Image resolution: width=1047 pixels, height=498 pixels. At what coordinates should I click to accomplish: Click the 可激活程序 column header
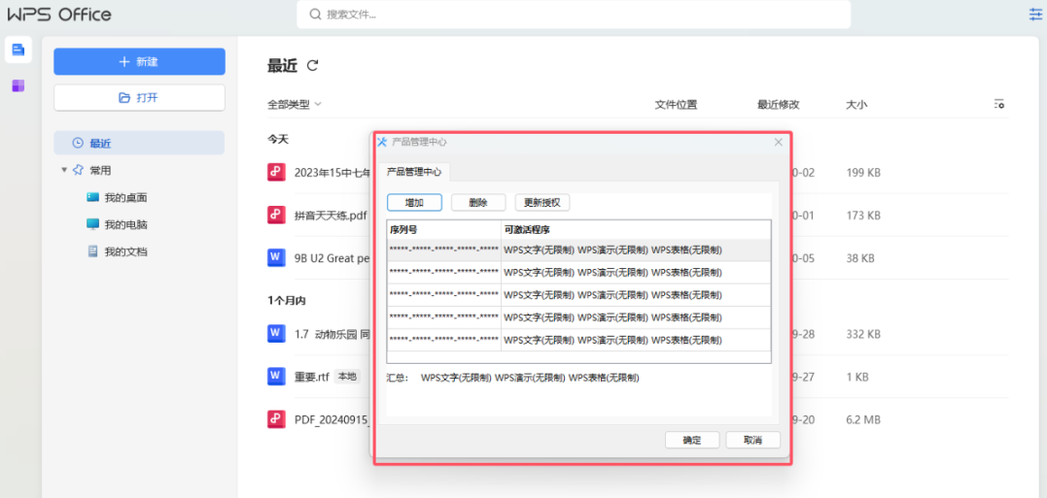[x=637, y=229]
